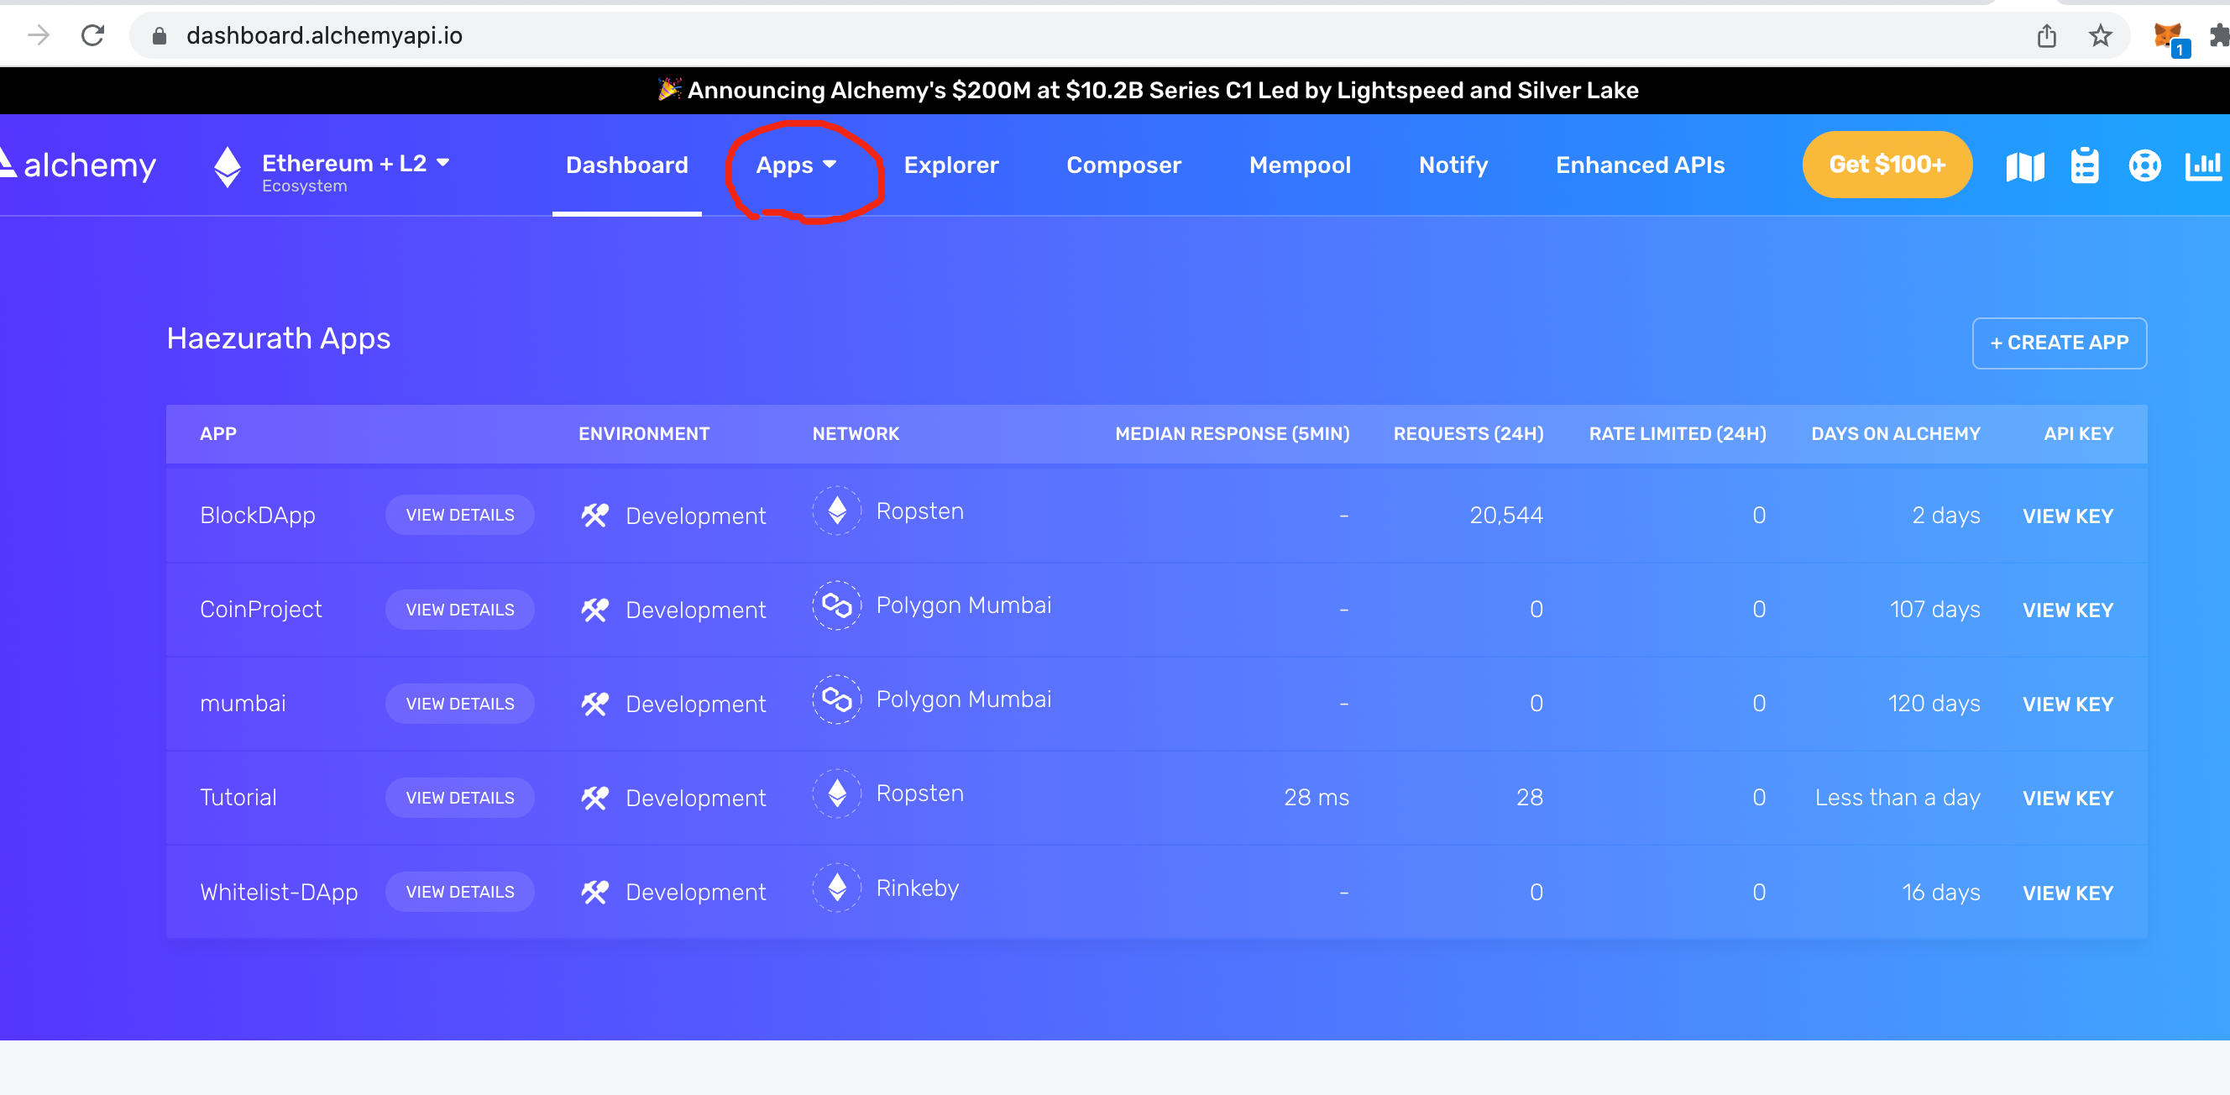Click the Ethereum diamond ecosystem icon
Screen dimensions: 2230x1095
click(228, 167)
